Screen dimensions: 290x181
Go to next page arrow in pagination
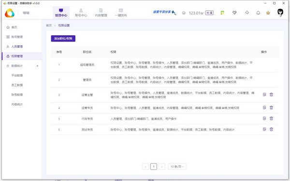(161, 167)
